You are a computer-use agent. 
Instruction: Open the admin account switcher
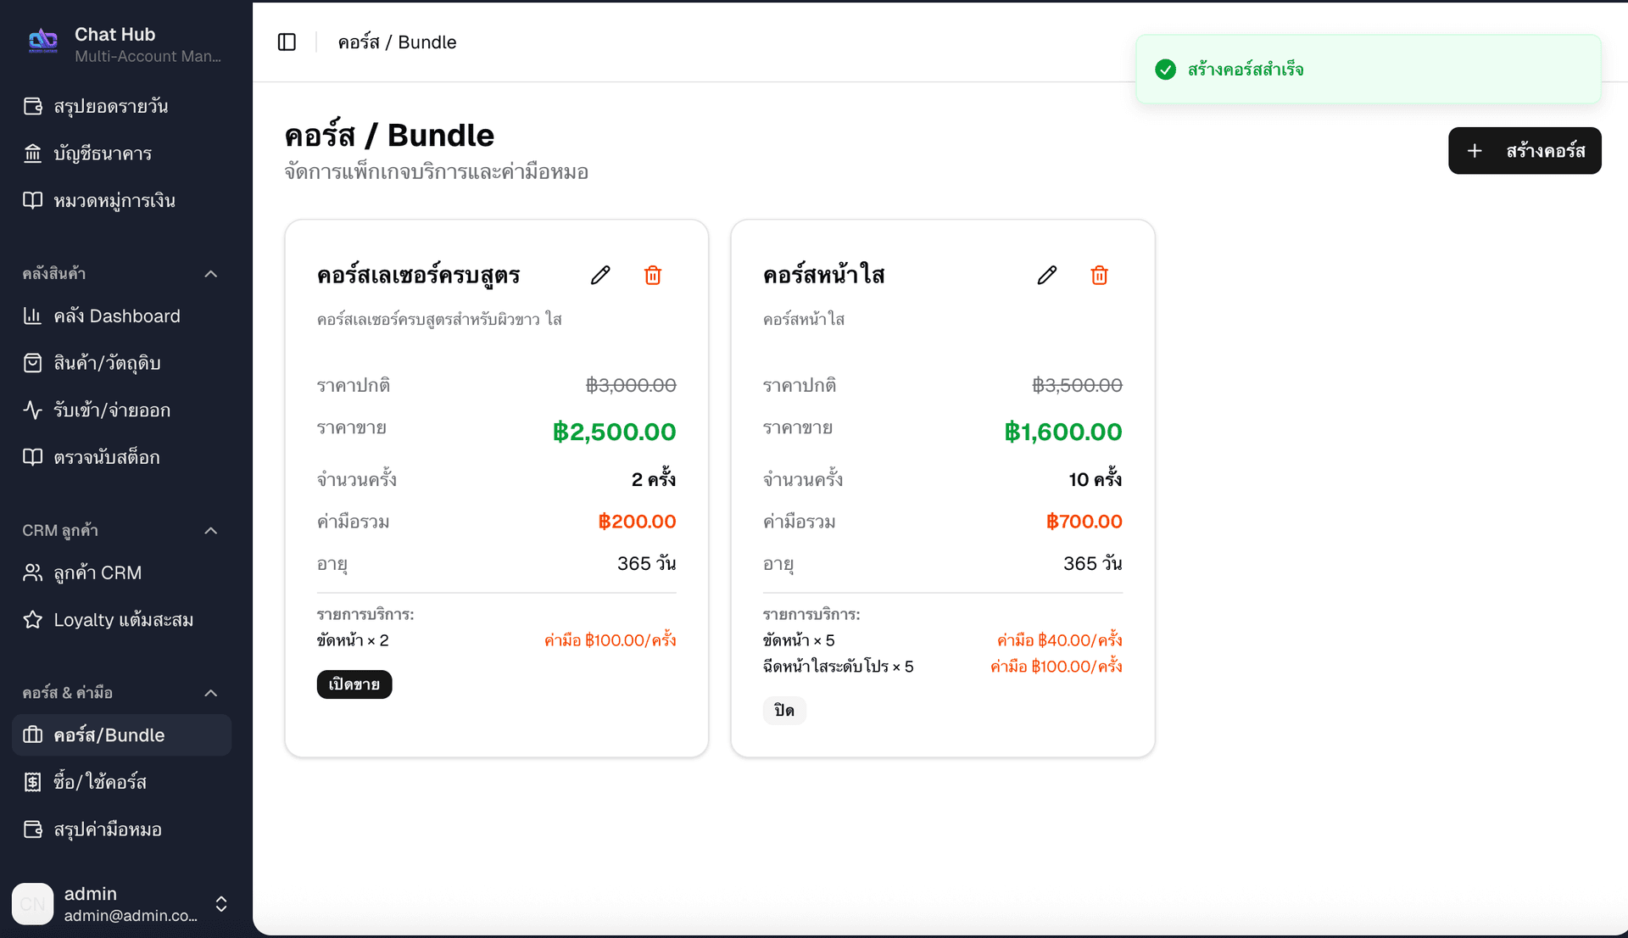point(221,903)
